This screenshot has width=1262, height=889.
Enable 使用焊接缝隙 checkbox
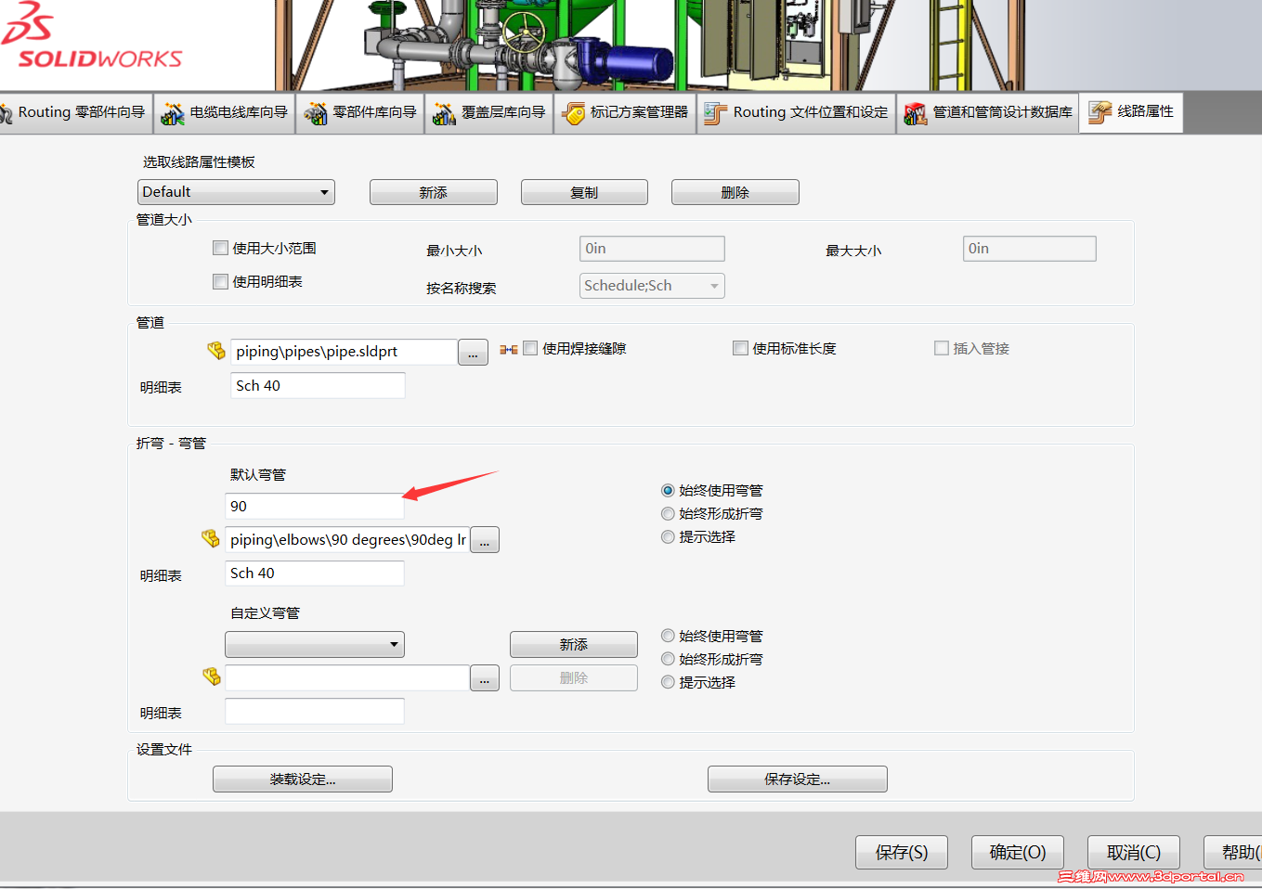point(530,348)
